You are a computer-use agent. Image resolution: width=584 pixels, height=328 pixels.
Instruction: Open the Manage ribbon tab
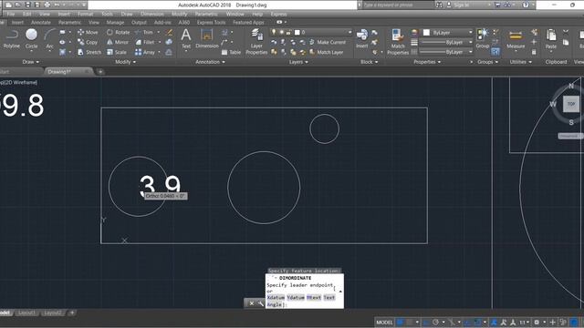[x=115, y=22]
